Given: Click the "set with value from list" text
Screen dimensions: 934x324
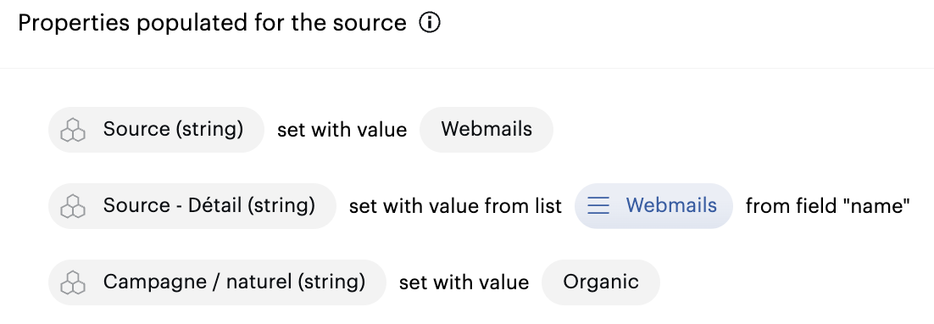Looking at the screenshot, I should pyautogui.click(x=456, y=206).
